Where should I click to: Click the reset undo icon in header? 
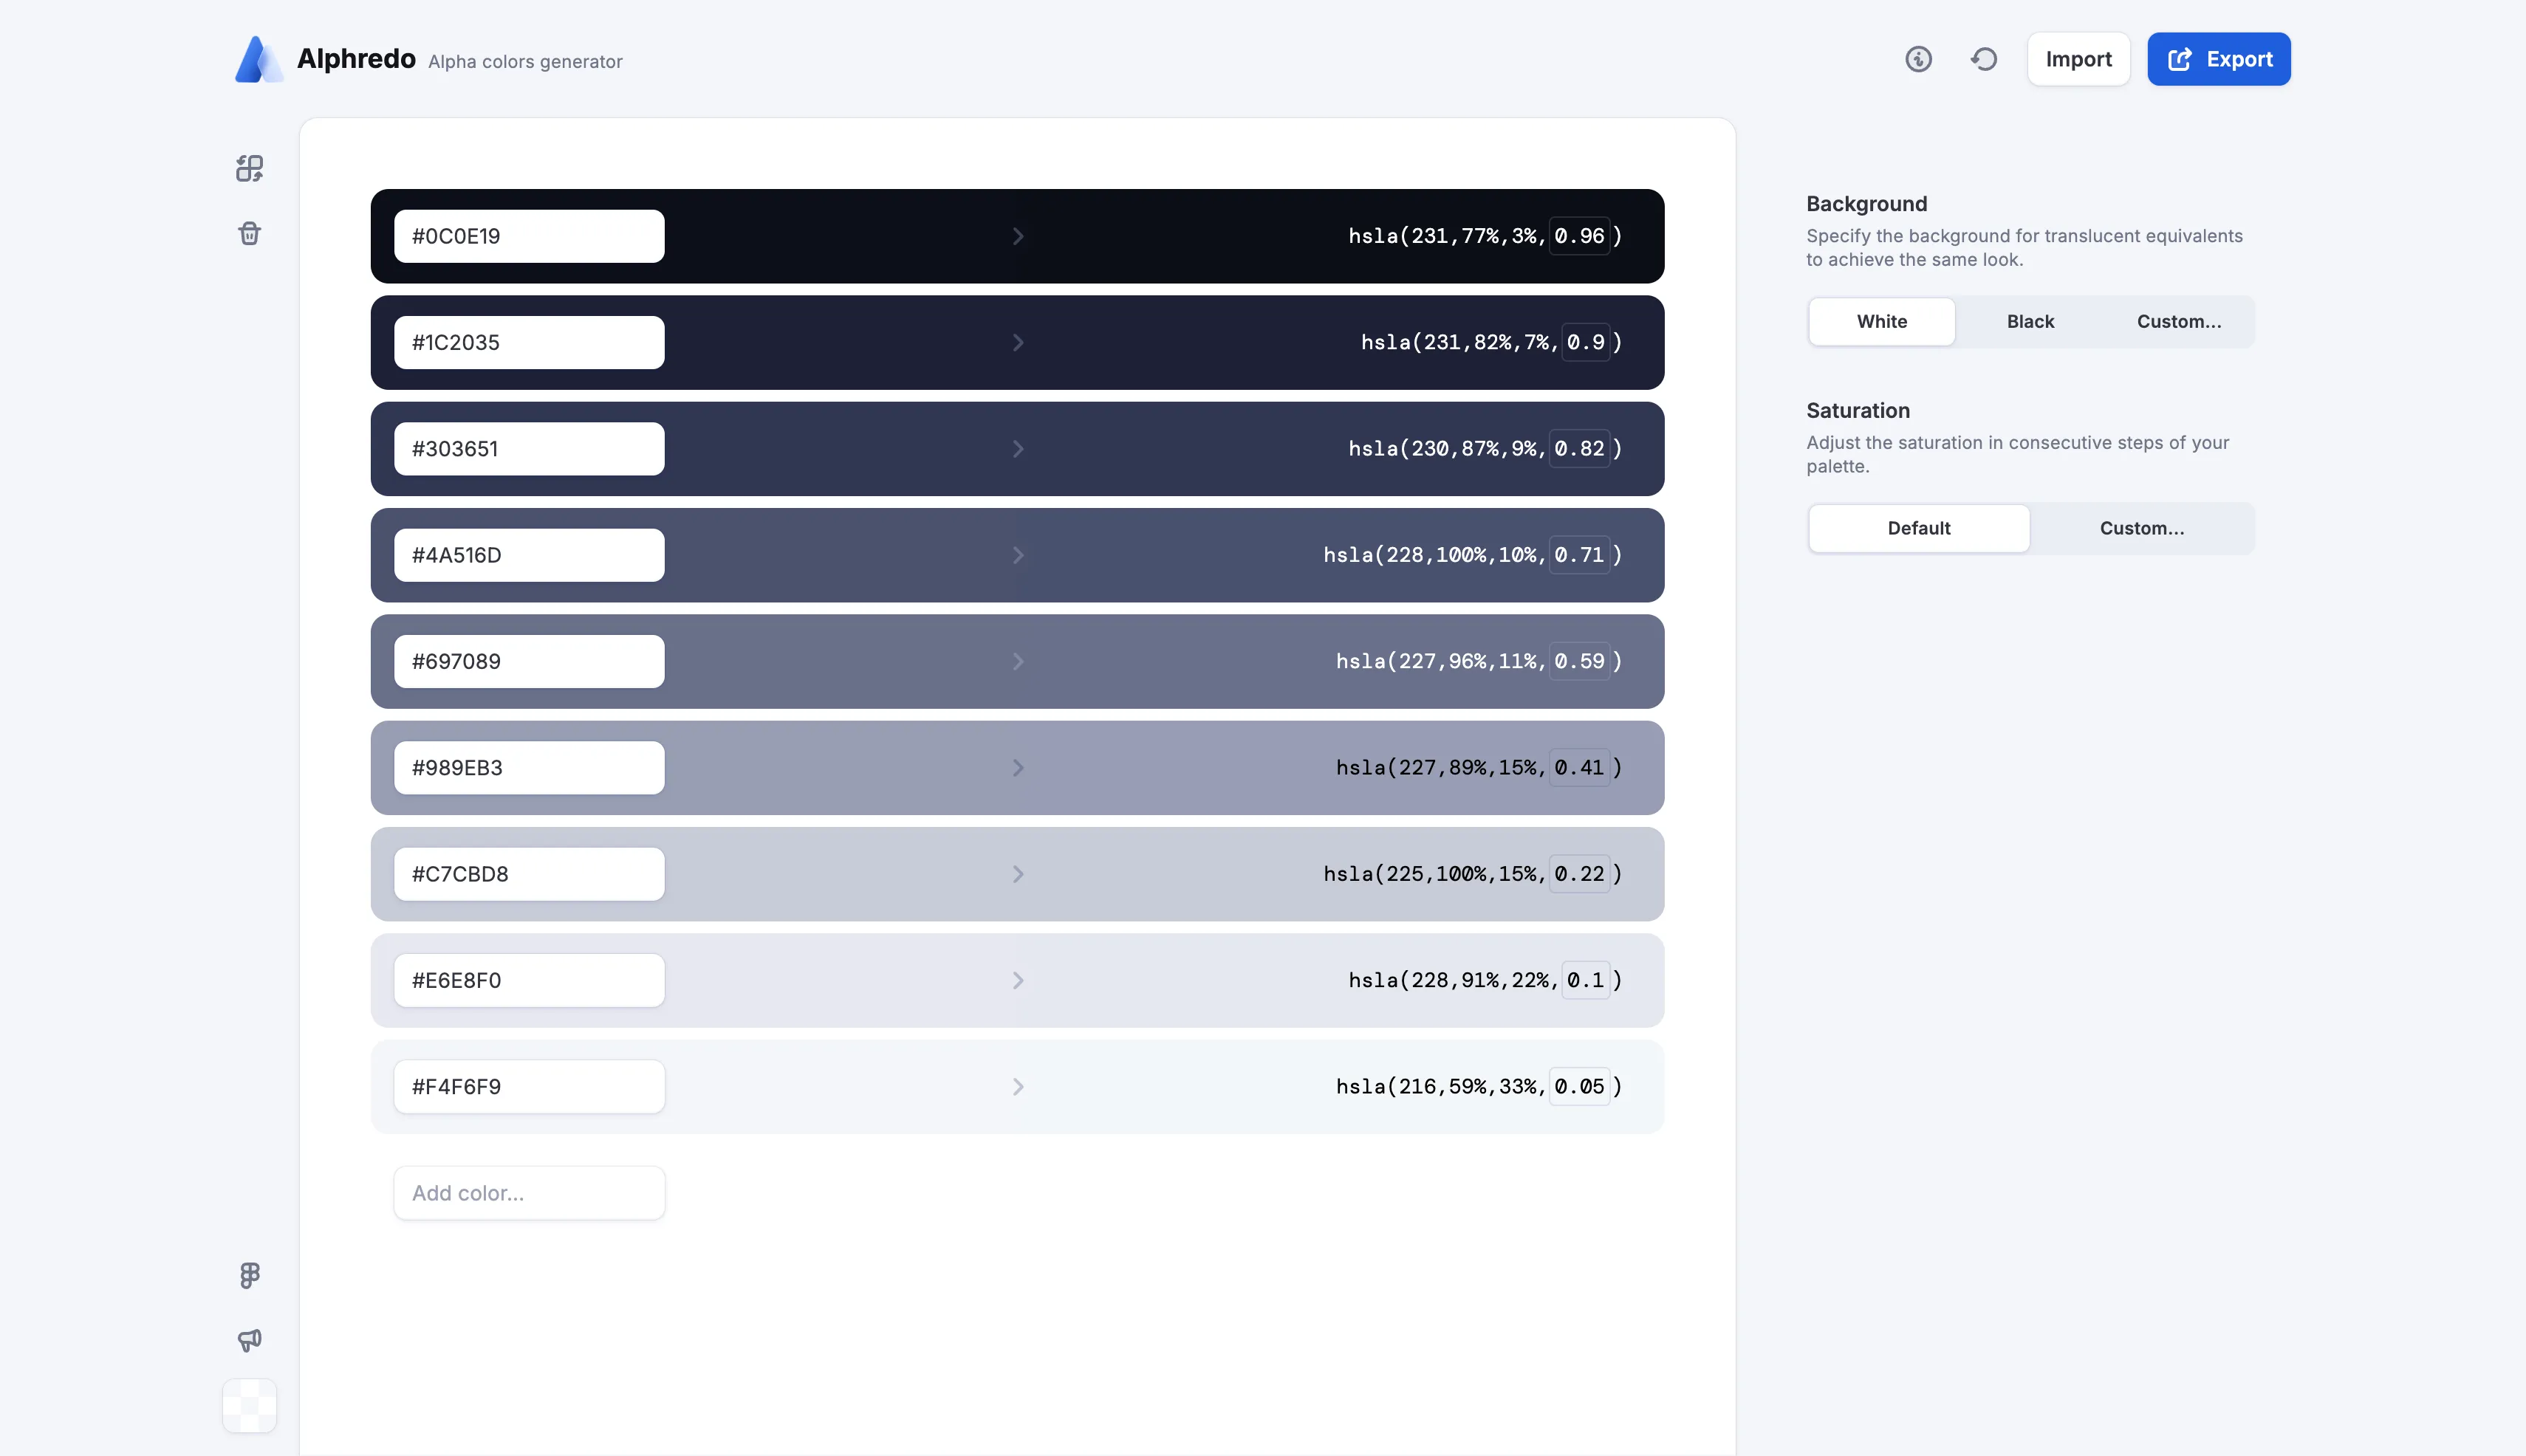(x=1984, y=59)
